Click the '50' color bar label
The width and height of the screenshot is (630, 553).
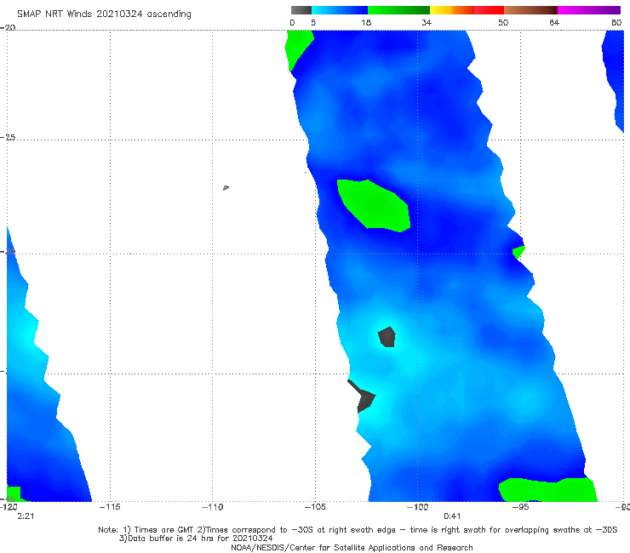tap(503, 23)
